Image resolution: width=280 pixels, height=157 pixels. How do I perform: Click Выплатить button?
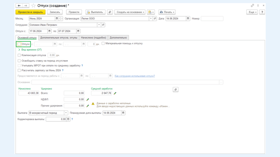point(95,12)
